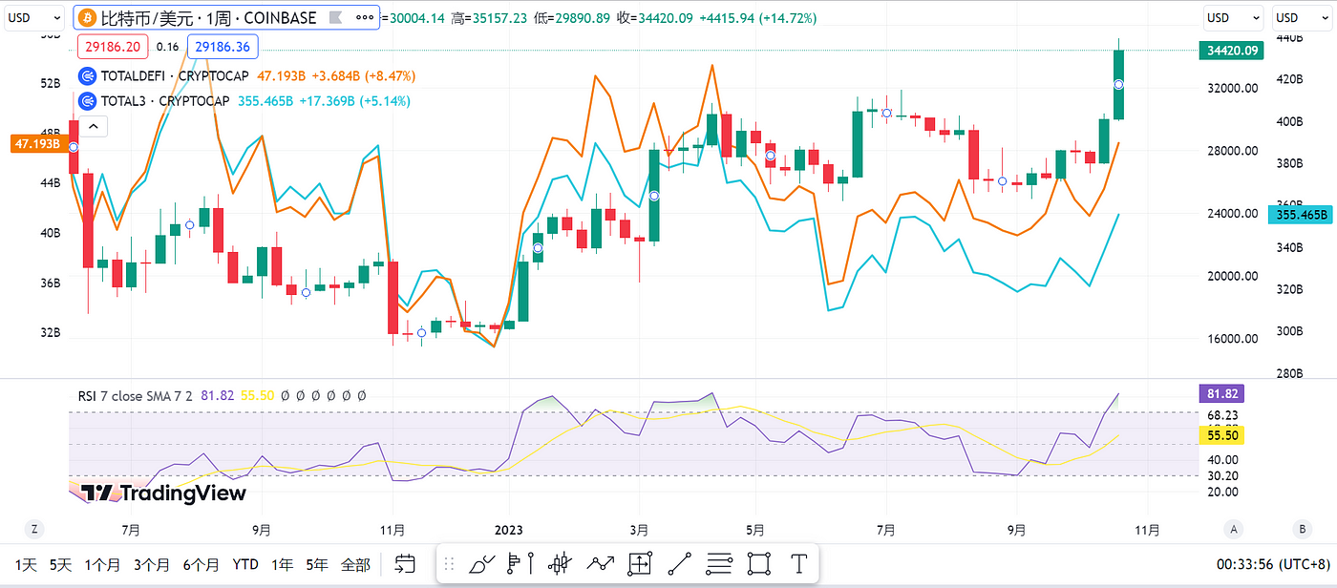Click the purple 81.82 RSI label
Image resolution: width=1337 pixels, height=588 pixels.
pos(1220,393)
